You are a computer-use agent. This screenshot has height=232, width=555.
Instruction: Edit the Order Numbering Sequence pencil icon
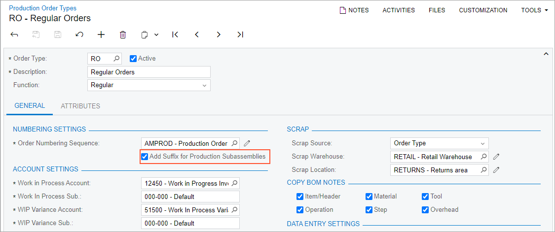pos(247,143)
